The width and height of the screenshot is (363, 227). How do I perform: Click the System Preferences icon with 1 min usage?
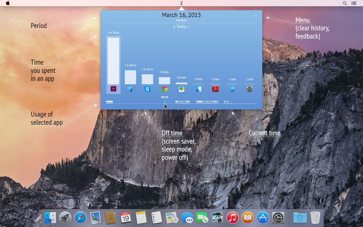[249, 89]
